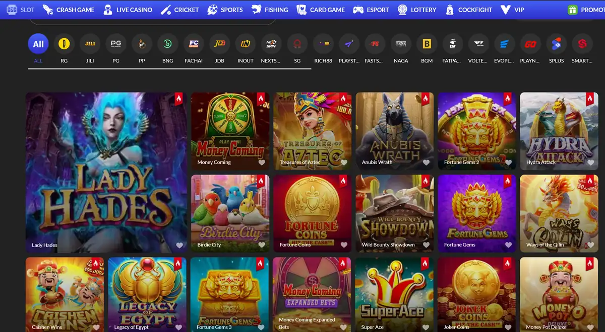Screen dimensions: 605x332
Task: Select the JDB provider icon
Action: (x=219, y=43)
